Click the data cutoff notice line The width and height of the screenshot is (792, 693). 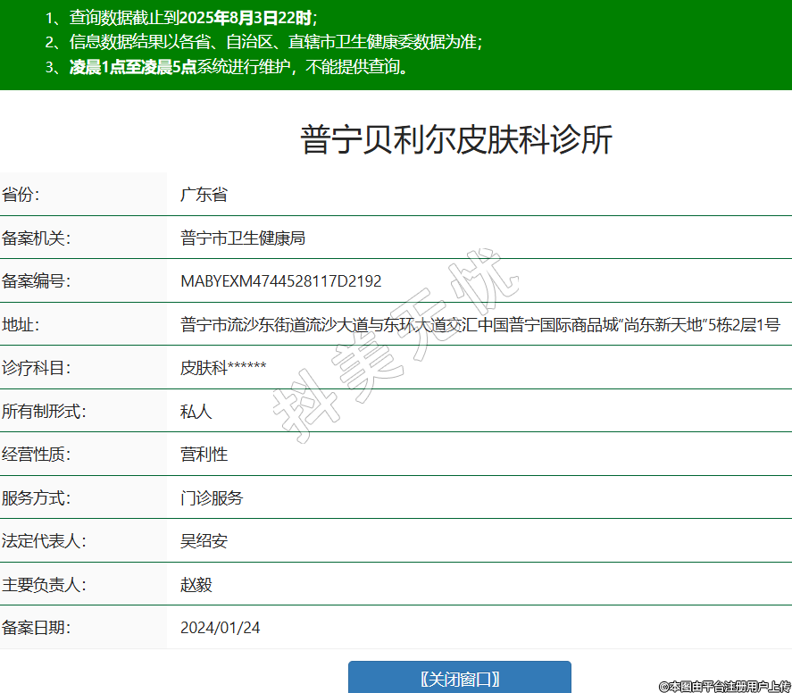pos(181,17)
